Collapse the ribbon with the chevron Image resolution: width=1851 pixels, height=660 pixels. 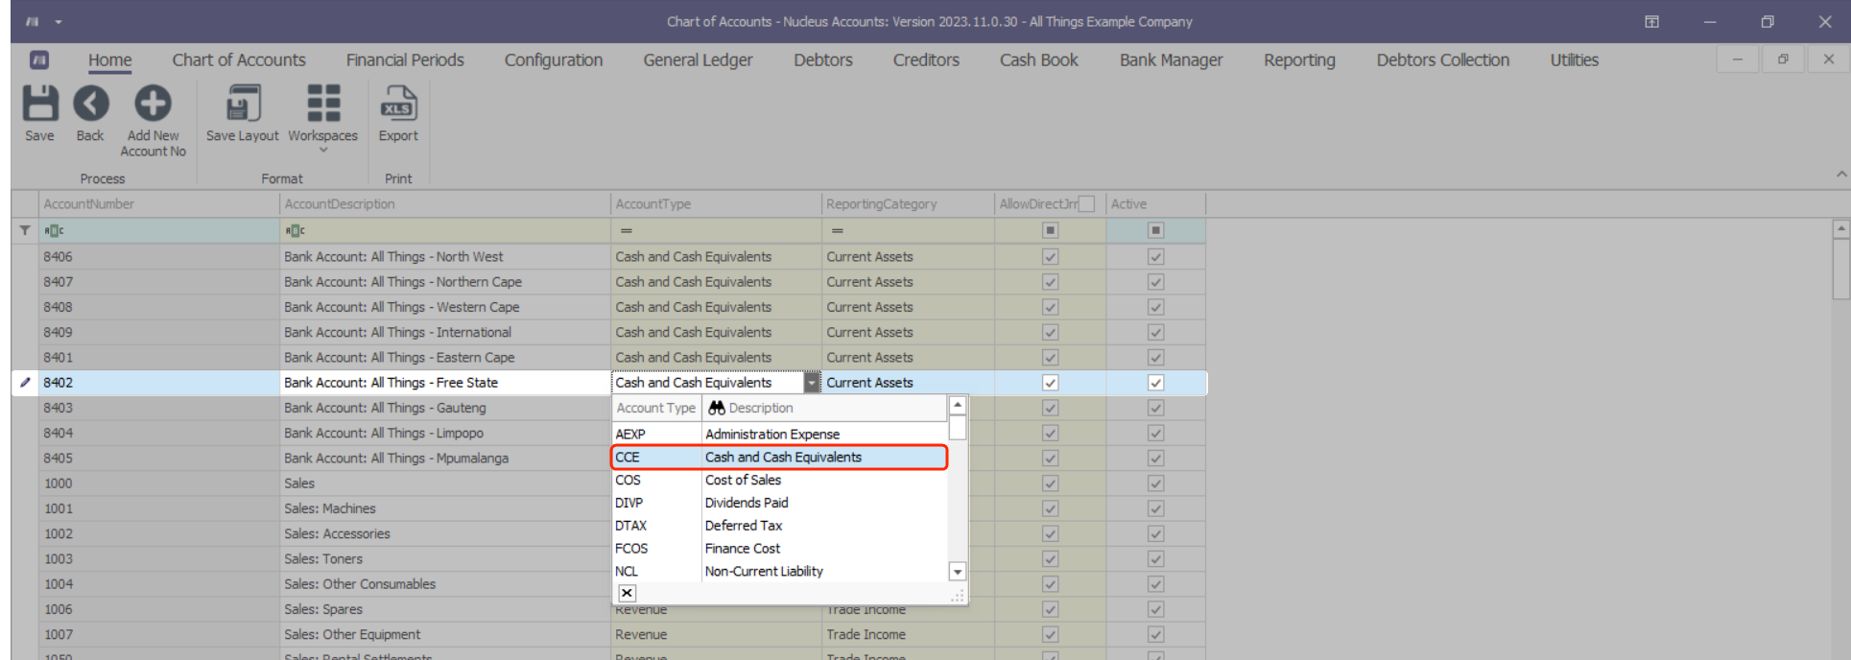tap(1841, 175)
